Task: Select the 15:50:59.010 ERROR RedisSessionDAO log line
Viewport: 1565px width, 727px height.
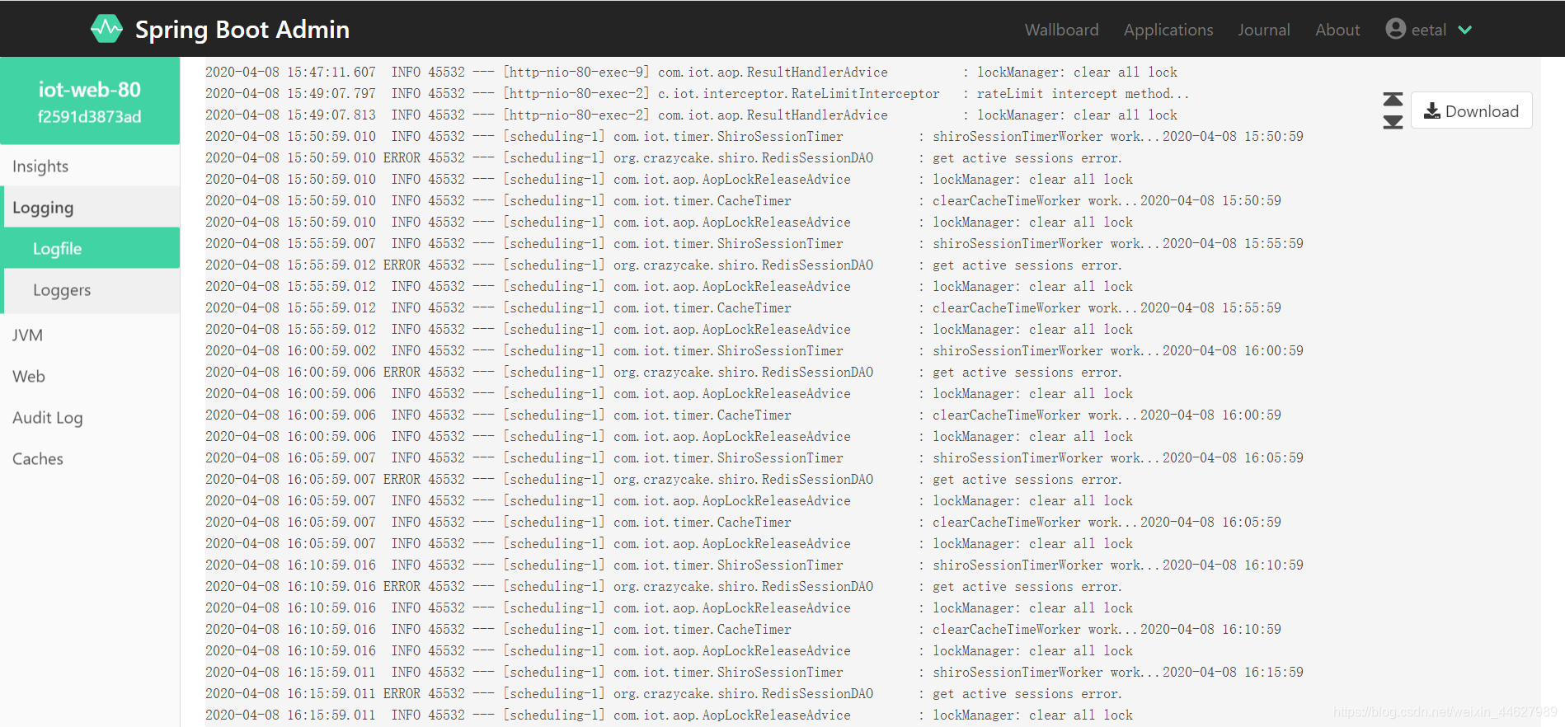Action: (x=663, y=158)
